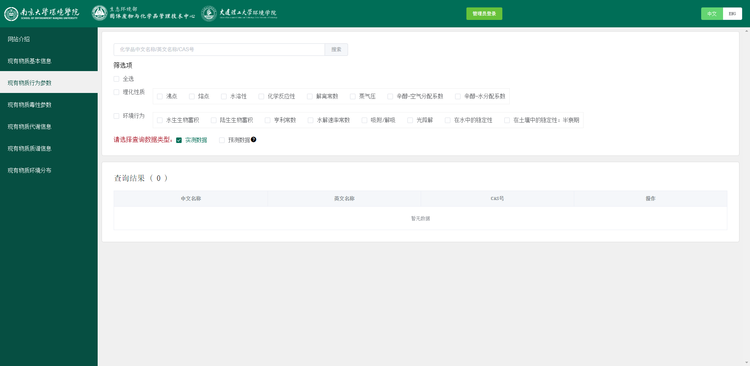Click the 英文名称 column header
The image size is (750, 366).
344,198
